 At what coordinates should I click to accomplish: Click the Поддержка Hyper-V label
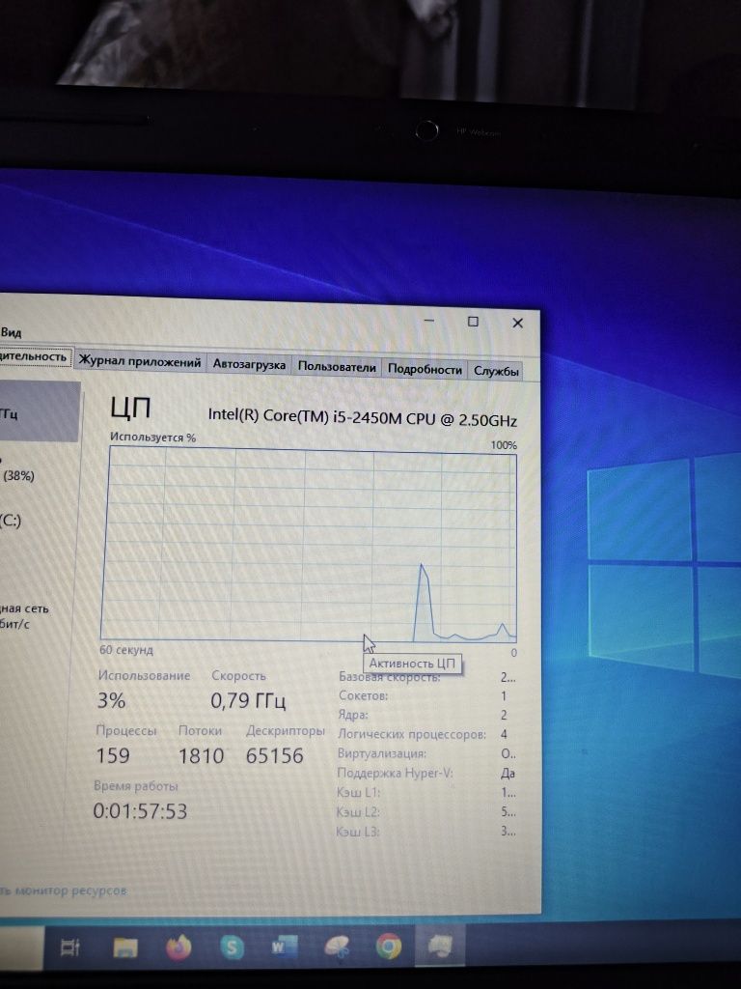tap(395, 773)
